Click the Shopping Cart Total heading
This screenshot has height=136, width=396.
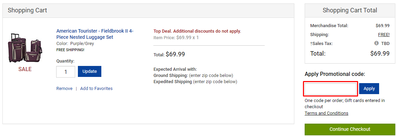pos(350,10)
